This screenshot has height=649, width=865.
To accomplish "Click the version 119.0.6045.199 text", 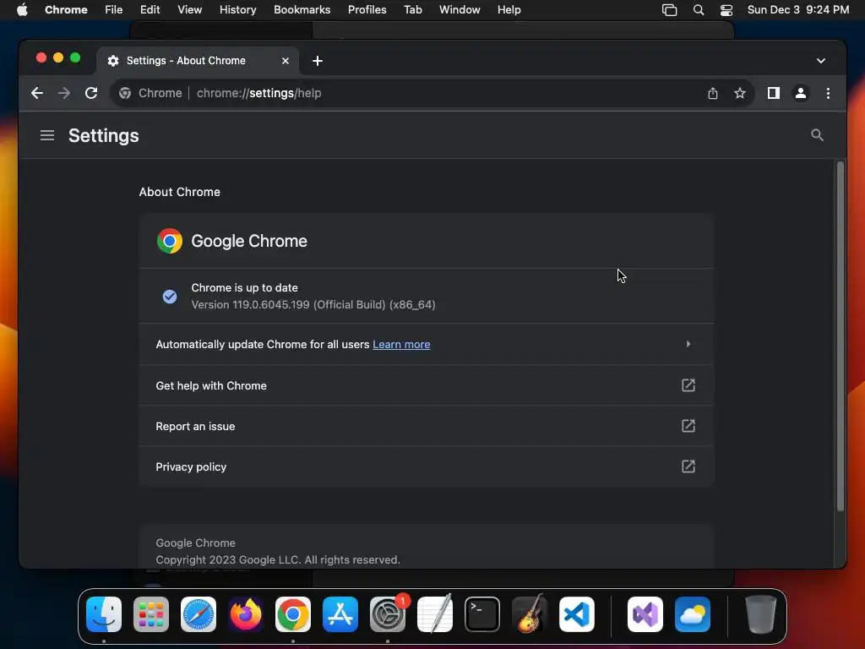I will [x=313, y=304].
